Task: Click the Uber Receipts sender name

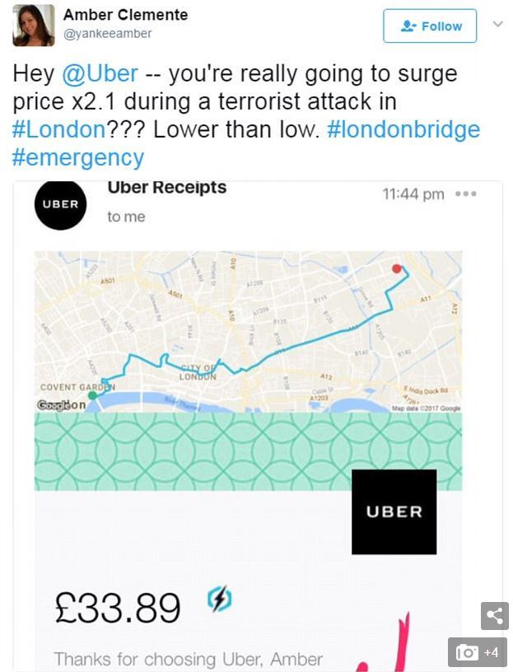Action: [166, 187]
